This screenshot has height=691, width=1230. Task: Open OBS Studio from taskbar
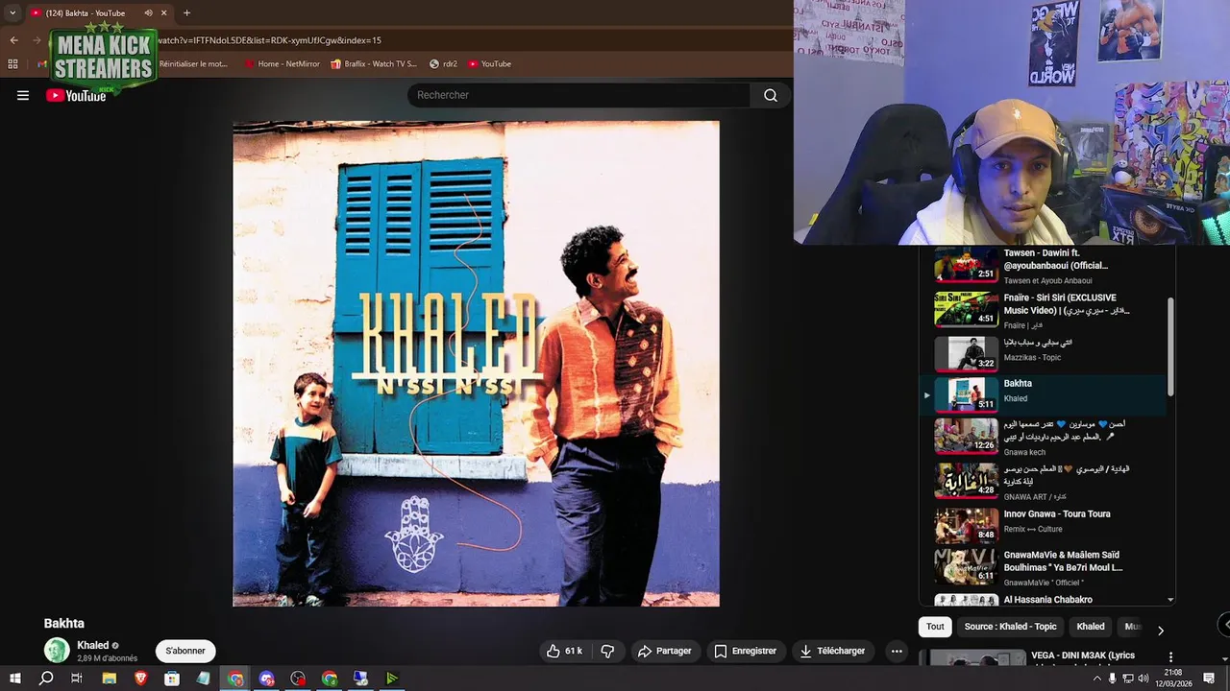(x=298, y=679)
